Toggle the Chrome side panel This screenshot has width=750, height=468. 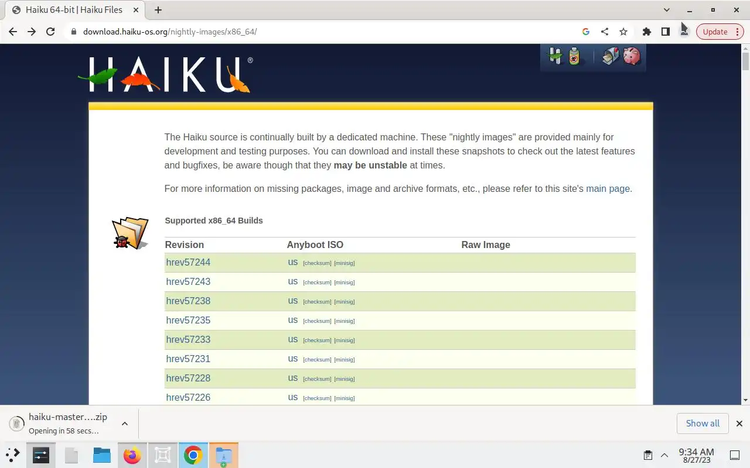click(x=666, y=32)
